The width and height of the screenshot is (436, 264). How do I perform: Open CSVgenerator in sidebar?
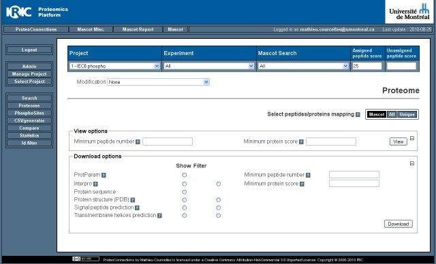[29, 120]
